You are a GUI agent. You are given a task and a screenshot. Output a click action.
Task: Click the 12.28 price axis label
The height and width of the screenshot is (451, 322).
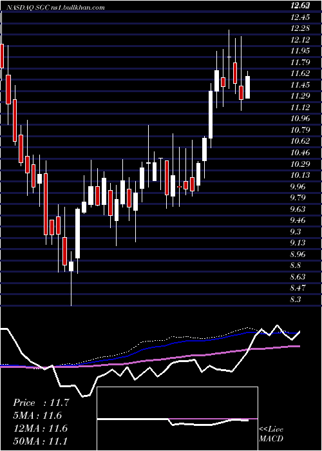pos(300,28)
